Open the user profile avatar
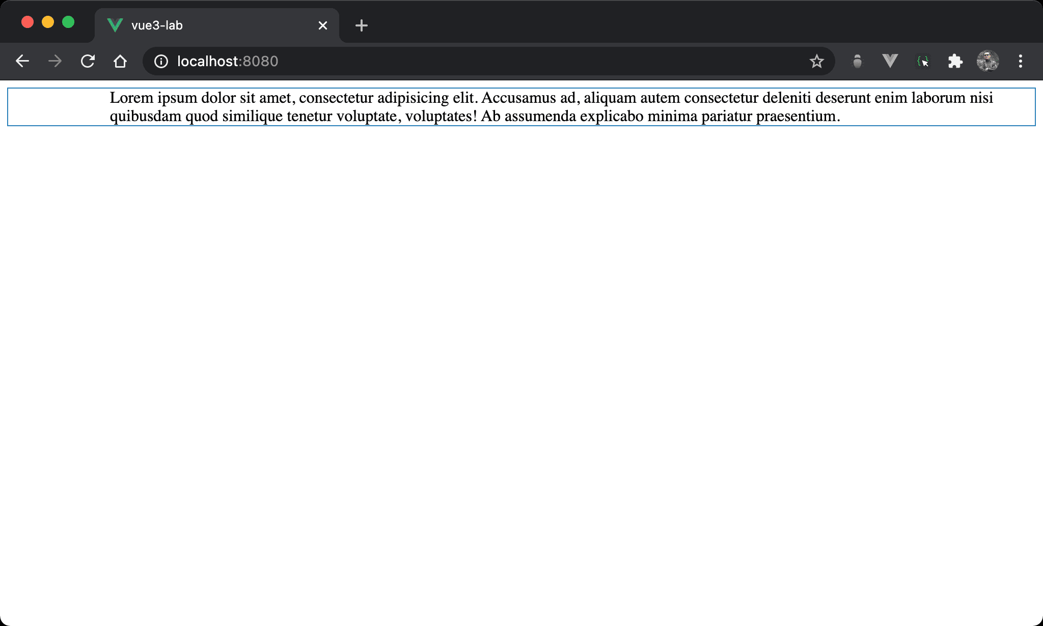This screenshot has height=626, width=1043. coord(987,62)
